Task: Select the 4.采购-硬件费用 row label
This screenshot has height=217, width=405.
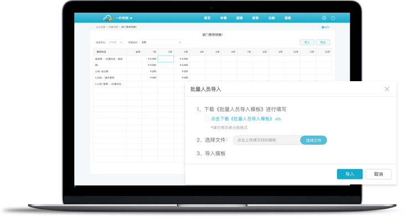Action: (105, 78)
